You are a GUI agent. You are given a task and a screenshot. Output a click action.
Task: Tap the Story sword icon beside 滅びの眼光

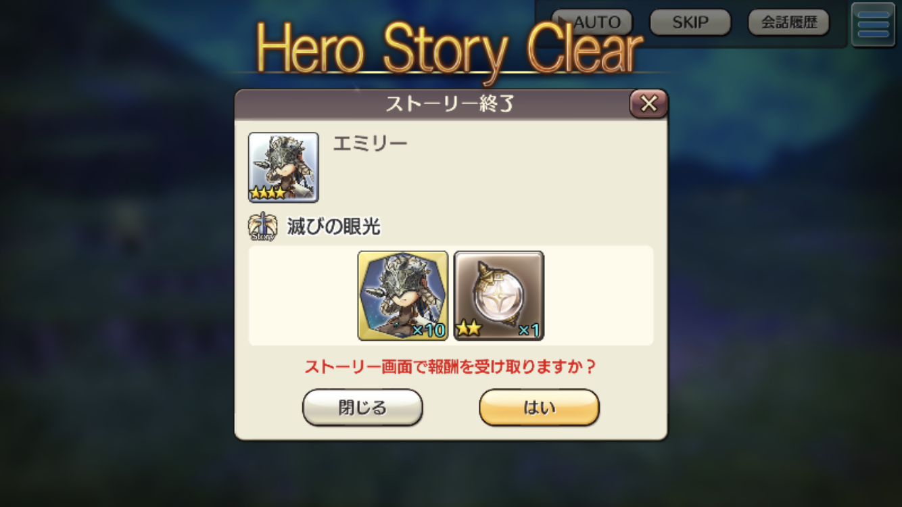tap(262, 227)
